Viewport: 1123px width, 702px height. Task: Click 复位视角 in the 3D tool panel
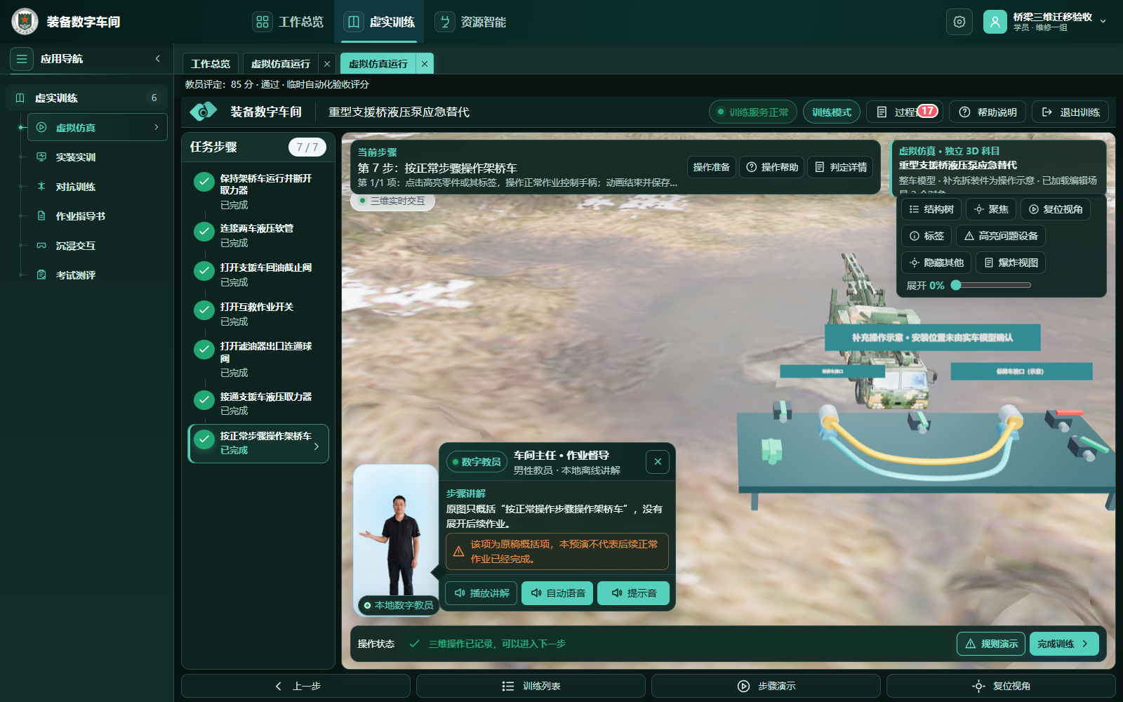(x=1056, y=209)
